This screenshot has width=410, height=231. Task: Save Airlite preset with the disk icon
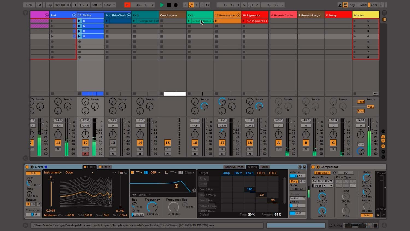click(304, 167)
